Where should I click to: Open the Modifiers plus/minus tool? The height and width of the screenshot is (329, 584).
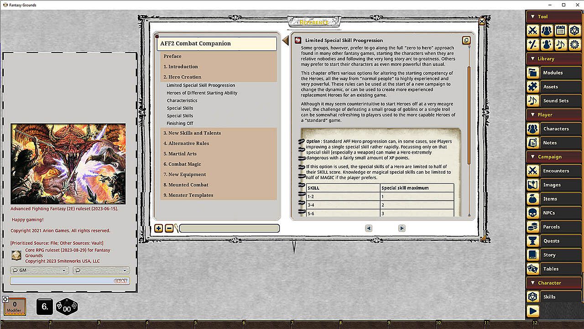coord(532,44)
